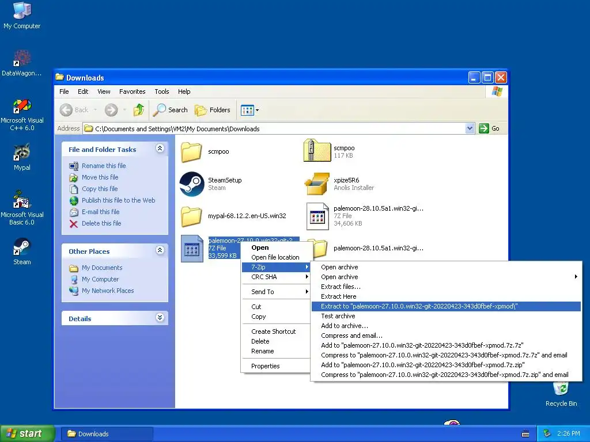
Task: Toggle the Folders pane button
Action: pyautogui.click(x=212, y=110)
